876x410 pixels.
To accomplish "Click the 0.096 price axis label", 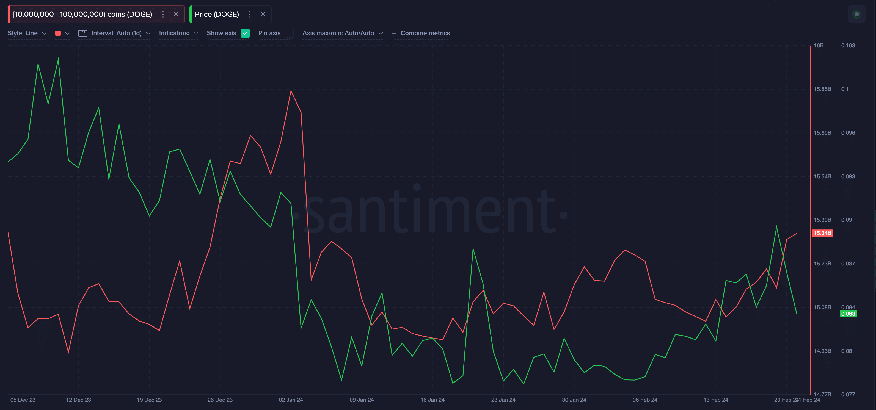I will click(x=848, y=133).
